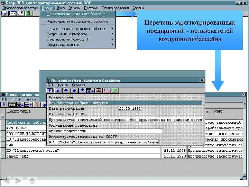Click add record icon in background window toolbar
249x187 pixels.
[20, 105]
